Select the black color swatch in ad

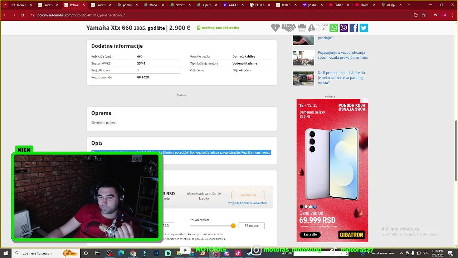coord(301,207)
